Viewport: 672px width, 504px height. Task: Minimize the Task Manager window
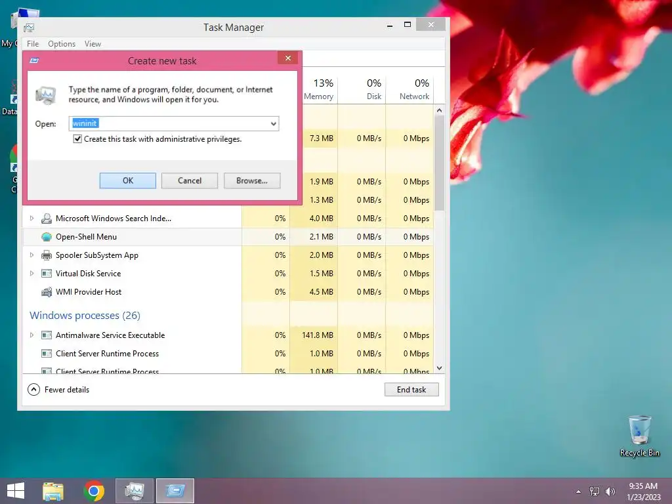pyautogui.click(x=390, y=26)
